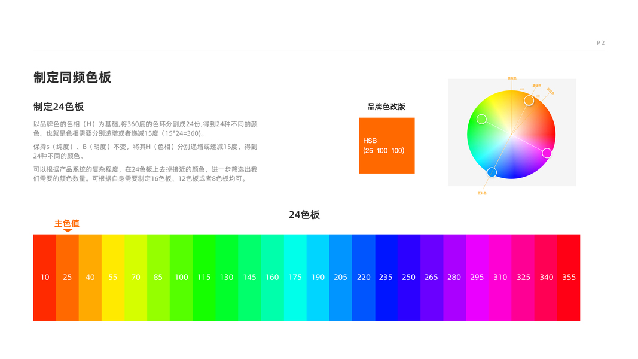Pick the violet swatch labeled 265
The image size is (638, 359).
click(x=432, y=277)
